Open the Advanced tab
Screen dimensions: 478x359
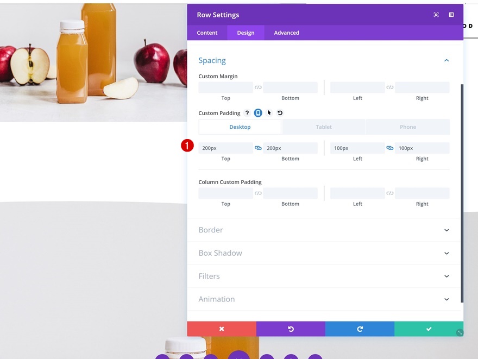[x=287, y=33]
